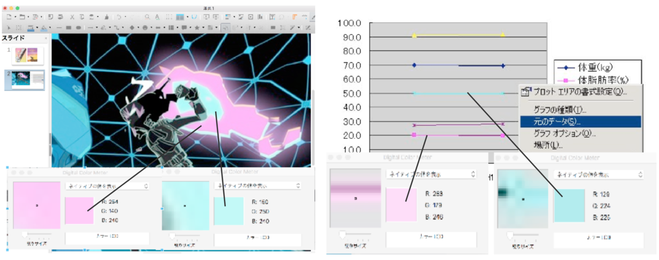Choose the Select arrow tool
The height and width of the screenshot is (260, 659).
9,27
